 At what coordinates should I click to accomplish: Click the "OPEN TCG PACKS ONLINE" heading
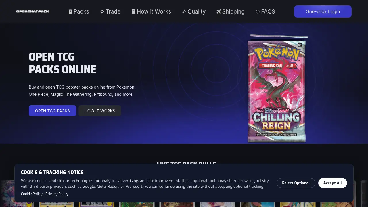click(62, 63)
